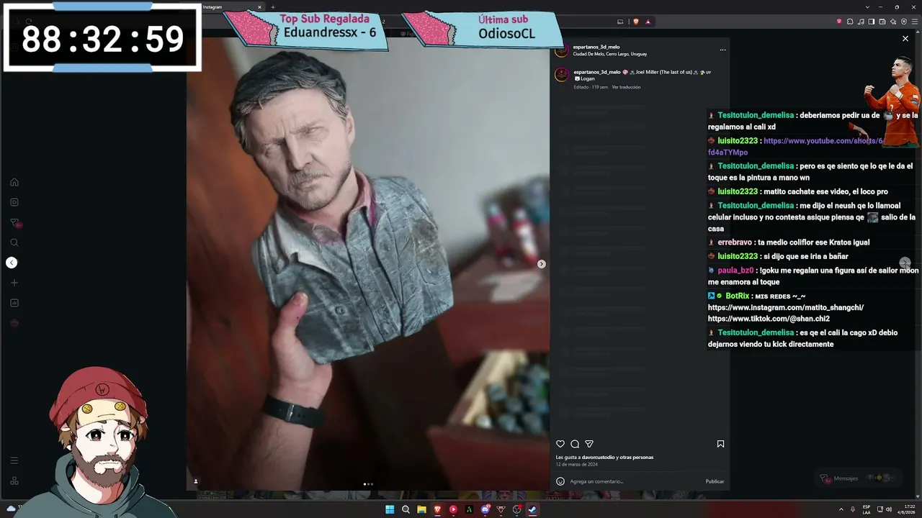Screen dimensions: 922x518
Task: Open the taskbar volume control
Action: (889, 509)
